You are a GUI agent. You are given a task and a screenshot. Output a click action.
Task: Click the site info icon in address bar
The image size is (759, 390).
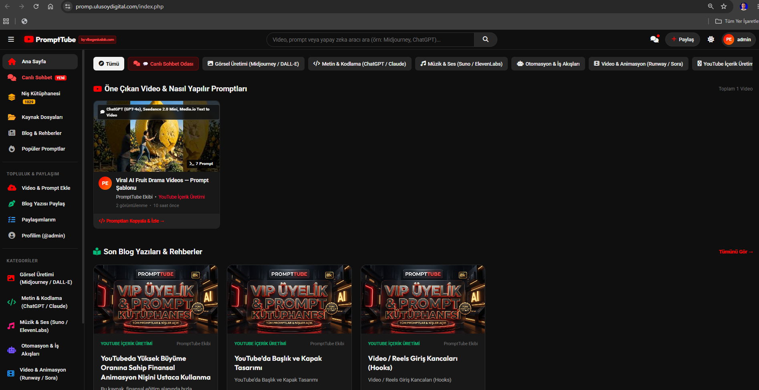pos(68,6)
